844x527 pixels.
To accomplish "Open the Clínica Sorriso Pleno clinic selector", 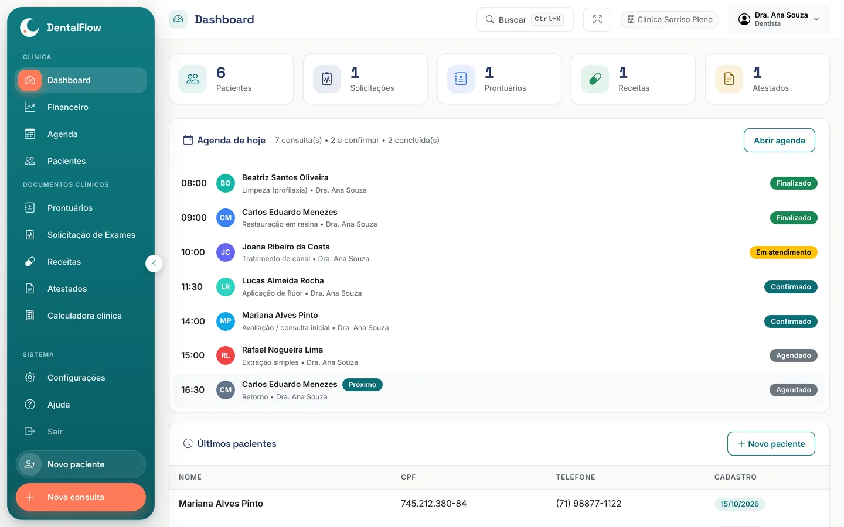I will pyautogui.click(x=670, y=19).
